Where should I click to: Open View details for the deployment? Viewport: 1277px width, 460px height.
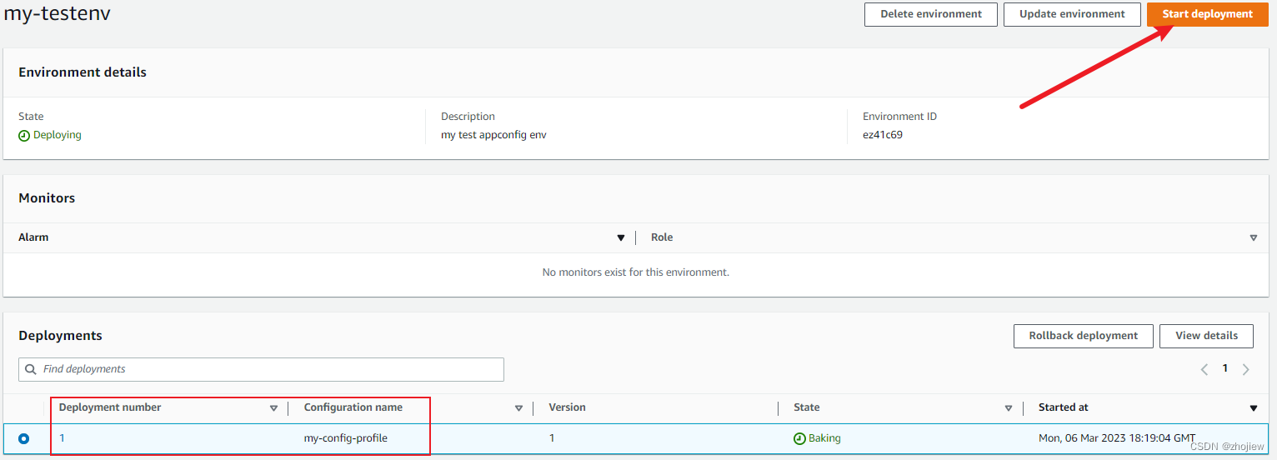(1206, 336)
